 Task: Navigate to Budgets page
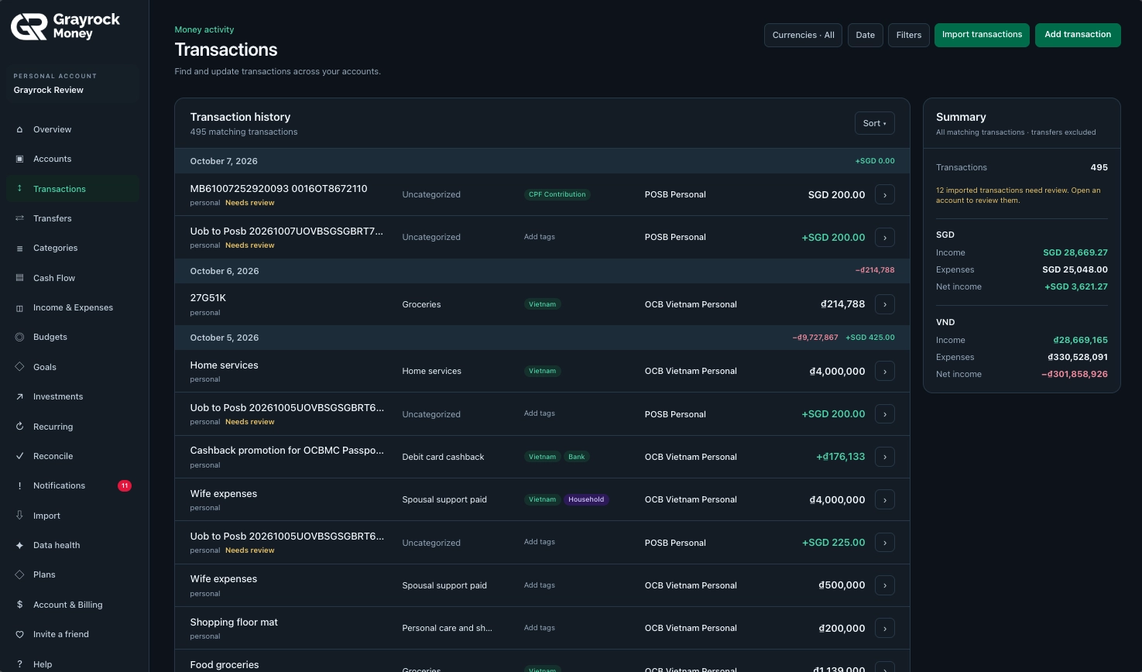pyautogui.click(x=73, y=337)
